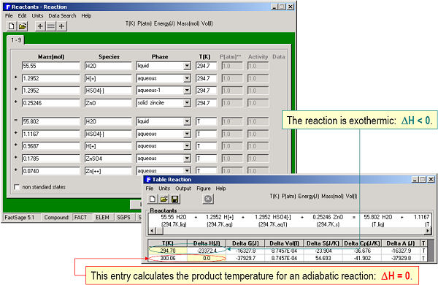Click Delta Cp cell showing -41.902

click(x=362, y=258)
